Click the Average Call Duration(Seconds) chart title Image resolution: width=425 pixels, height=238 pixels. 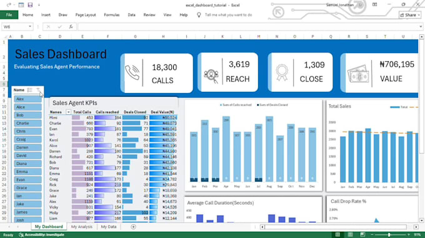pos(221,203)
